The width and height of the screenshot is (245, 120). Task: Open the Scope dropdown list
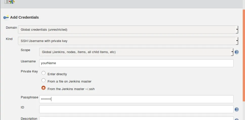coord(136,52)
